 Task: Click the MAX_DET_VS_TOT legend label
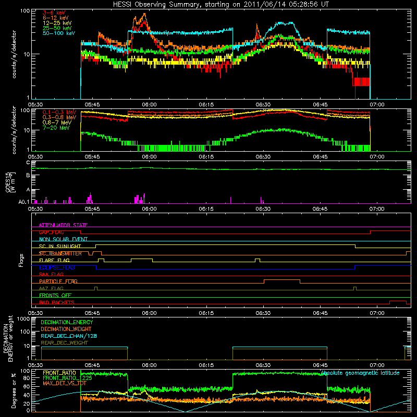[x=65, y=383]
